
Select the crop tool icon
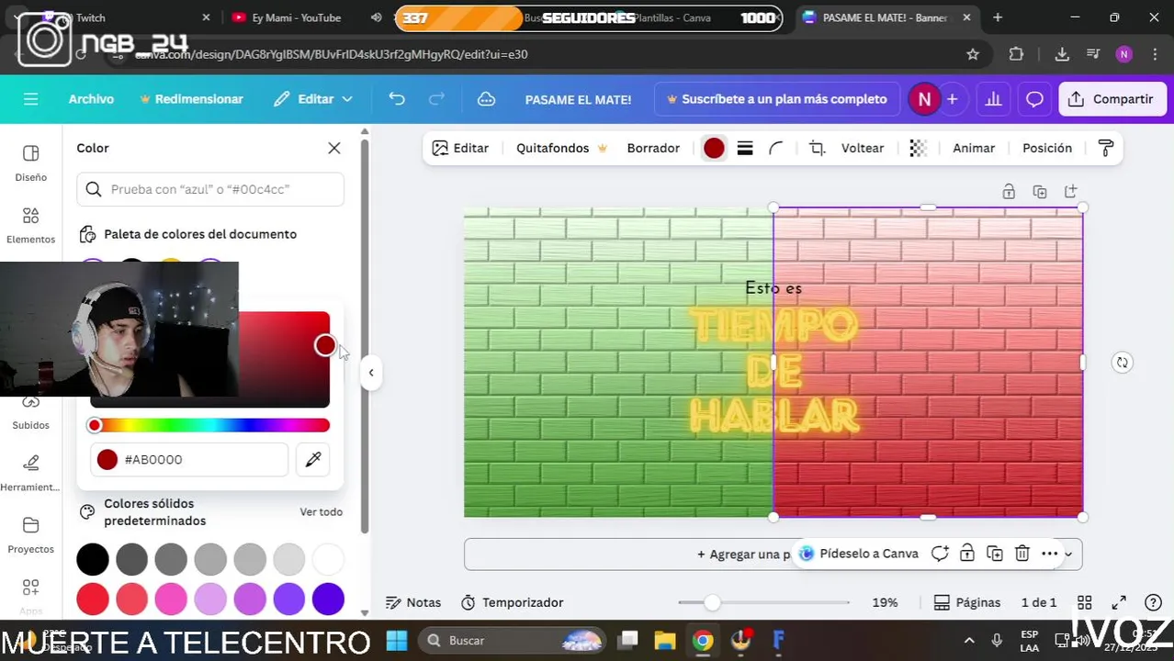(x=817, y=148)
